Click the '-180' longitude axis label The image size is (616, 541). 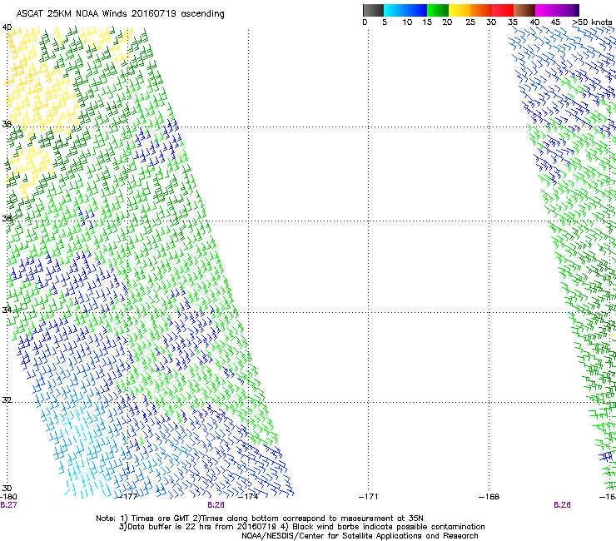tap(8, 497)
